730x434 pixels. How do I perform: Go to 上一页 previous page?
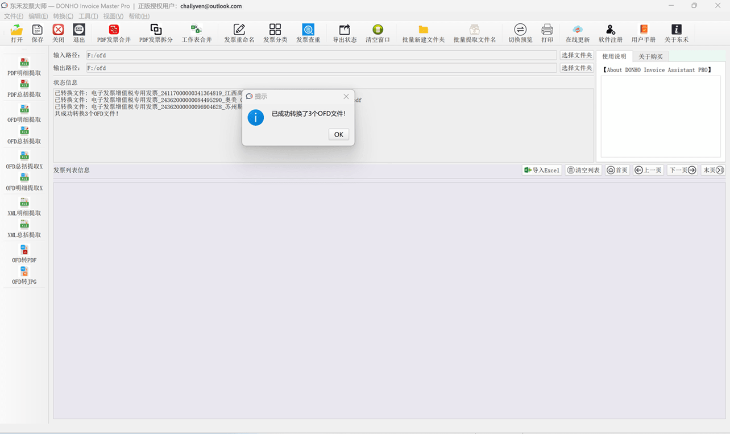(648, 170)
